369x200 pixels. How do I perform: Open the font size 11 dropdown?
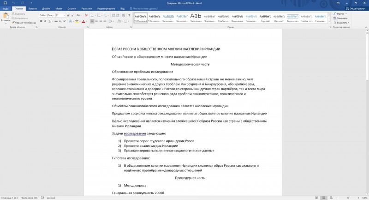tap(65, 15)
